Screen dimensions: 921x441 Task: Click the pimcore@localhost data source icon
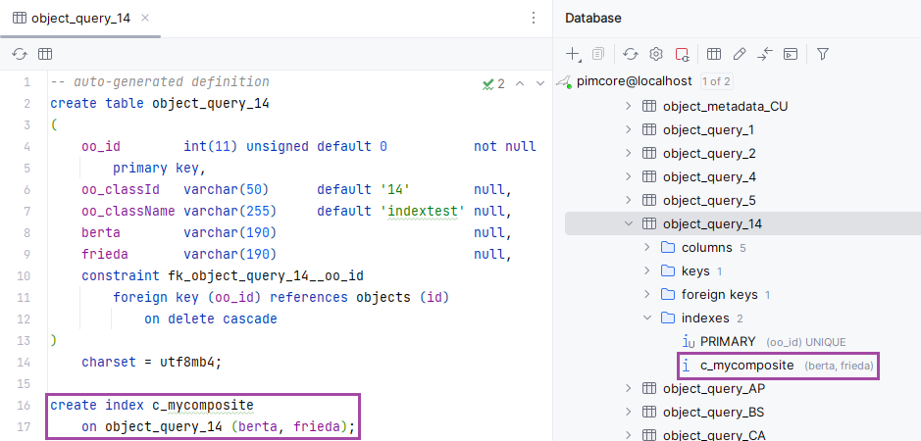[x=564, y=81]
